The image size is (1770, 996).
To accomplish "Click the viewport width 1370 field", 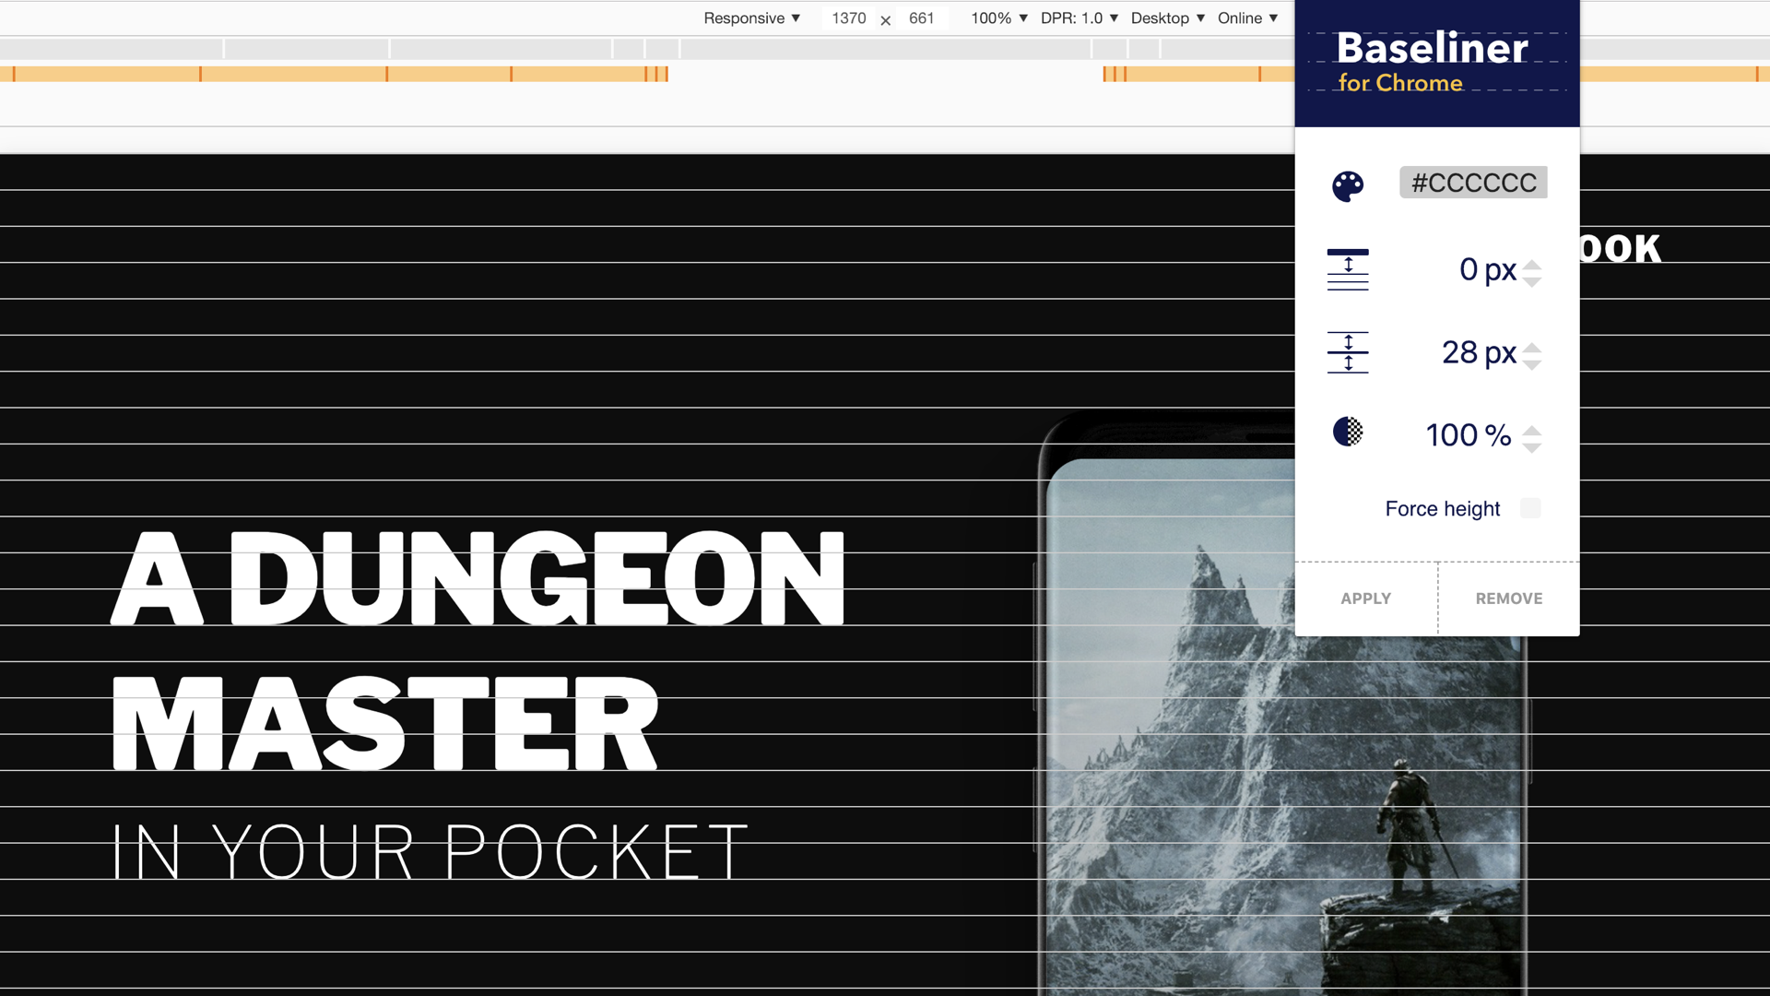I will (848, 18).
